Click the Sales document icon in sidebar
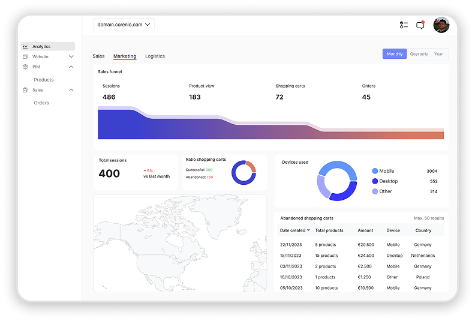This screenshot has width=475, height=321. coord(25,90)
